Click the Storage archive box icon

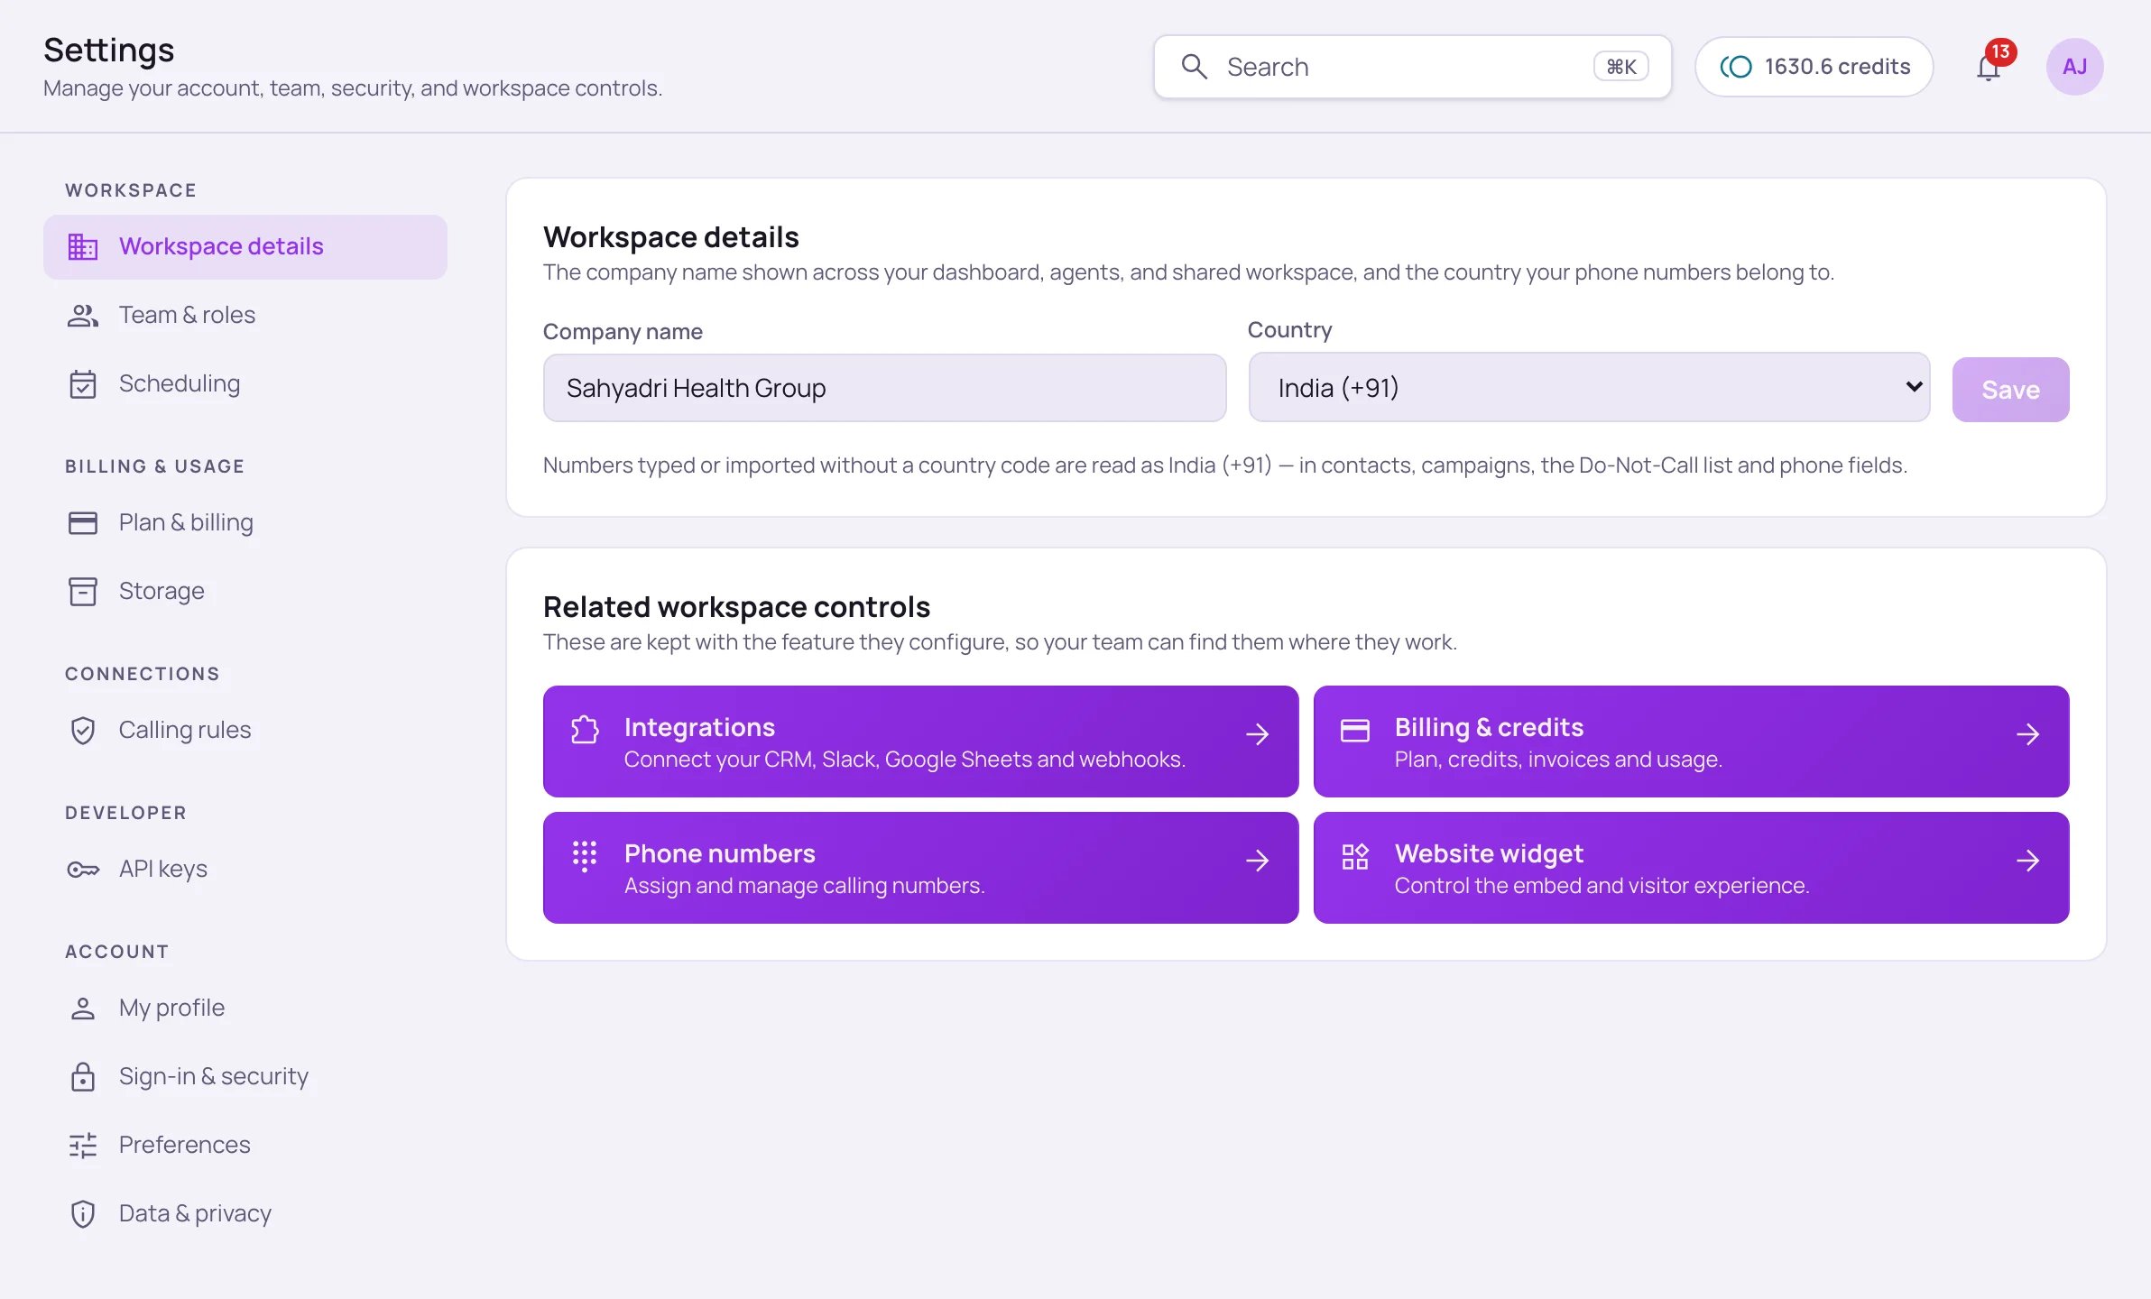click(x=83, y=591)
